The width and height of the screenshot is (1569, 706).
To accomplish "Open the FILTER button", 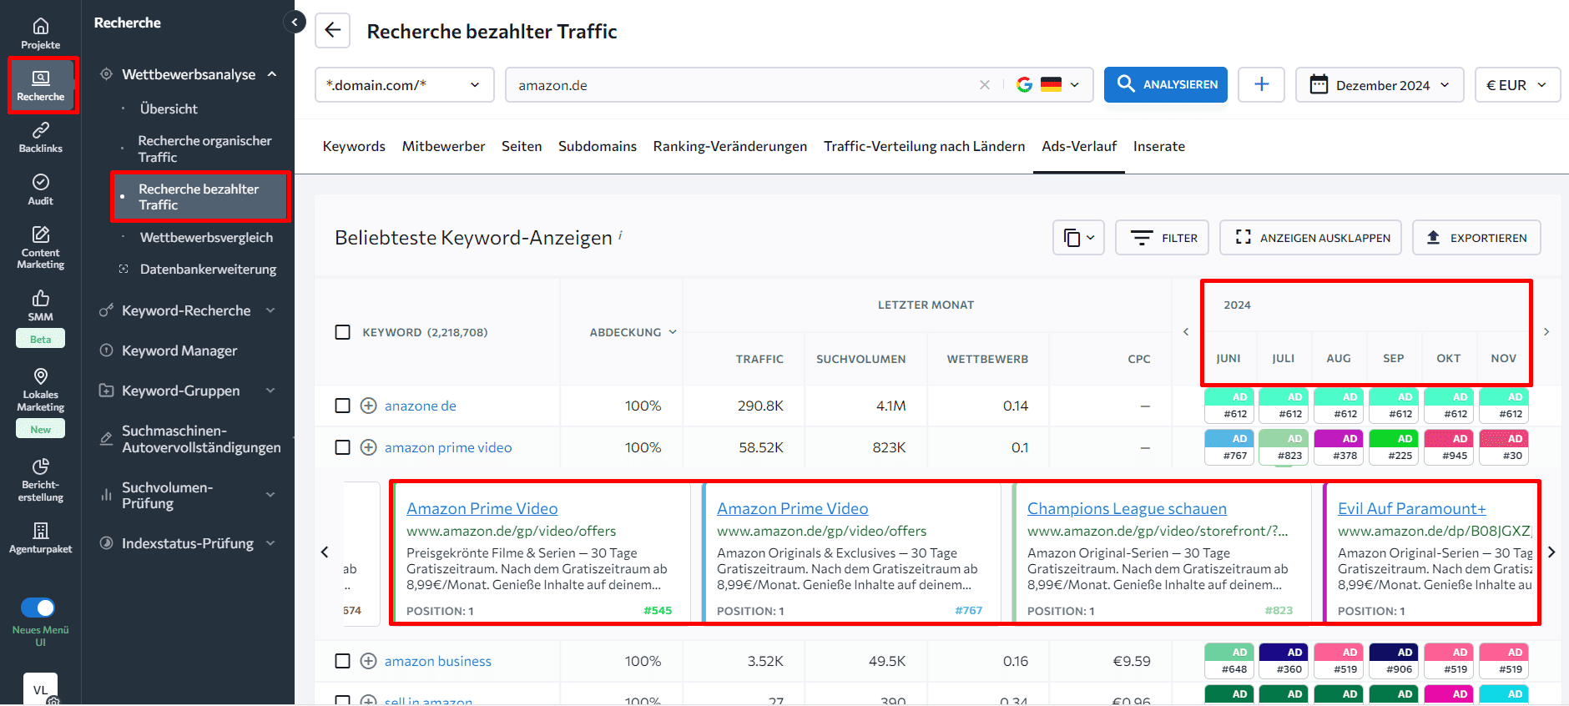I will click(1163, 238).
